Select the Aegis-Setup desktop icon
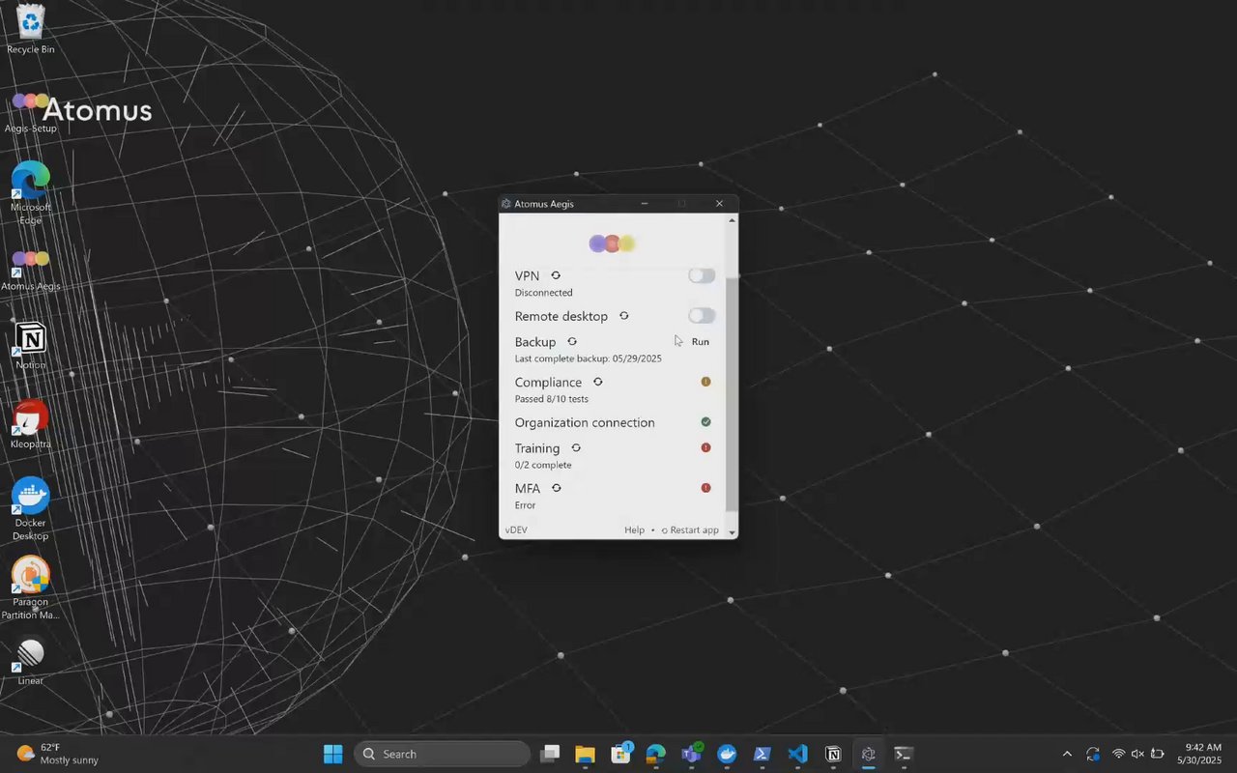Viewport: 1237px width, 773px height. click(x=31, y=111)
